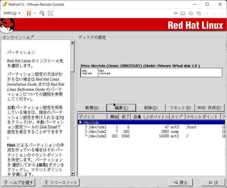Screen dimensions: 227x188
Task: Select the /dev/sda1 partition row
Action: pos(151,127)
